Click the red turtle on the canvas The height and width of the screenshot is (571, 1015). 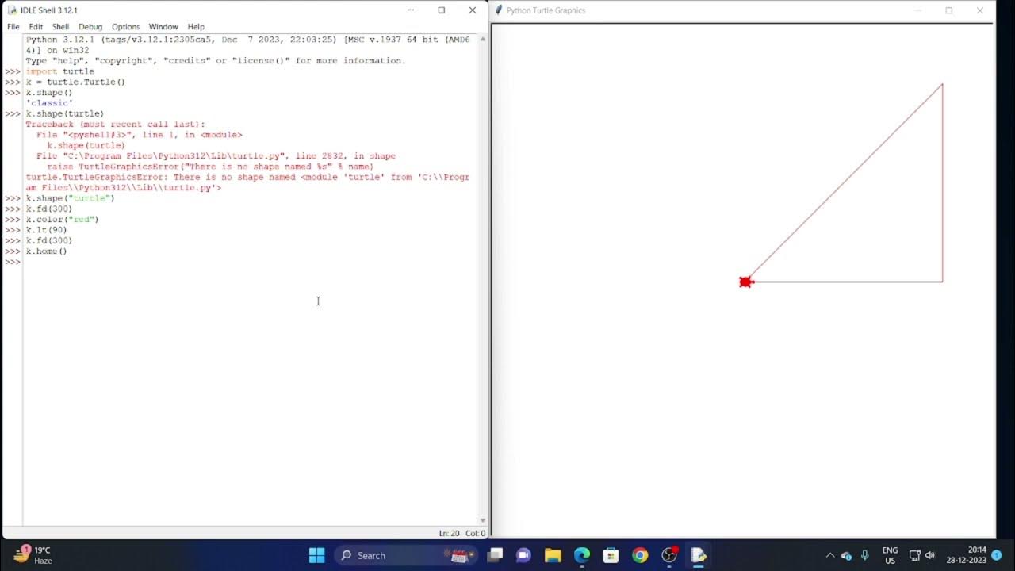point(745,282)
